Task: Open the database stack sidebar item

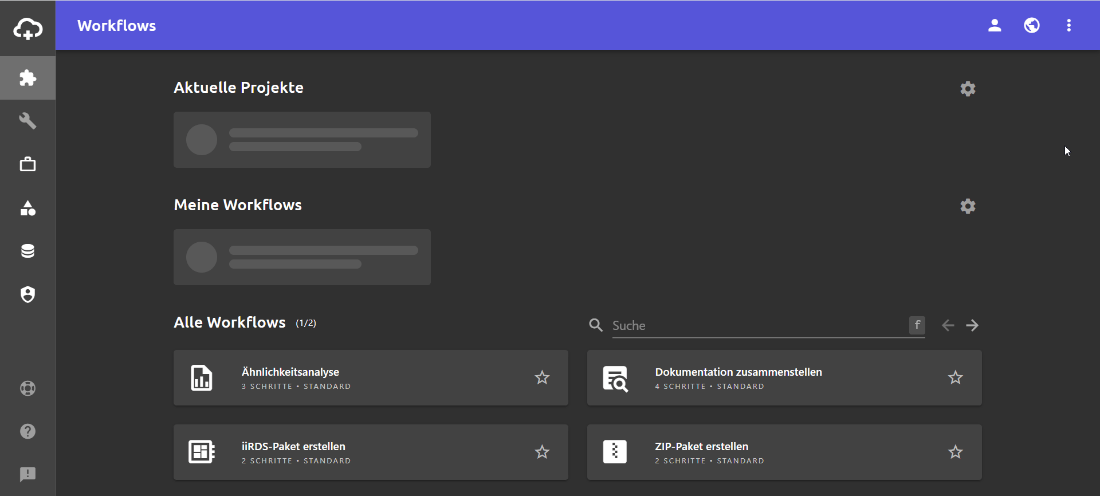Action: tap(27, 251)
